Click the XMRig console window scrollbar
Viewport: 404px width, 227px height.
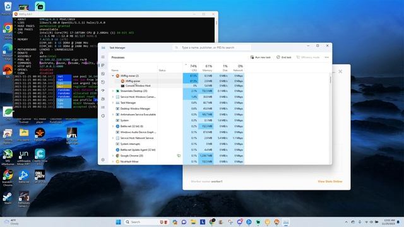coord(216,23)
